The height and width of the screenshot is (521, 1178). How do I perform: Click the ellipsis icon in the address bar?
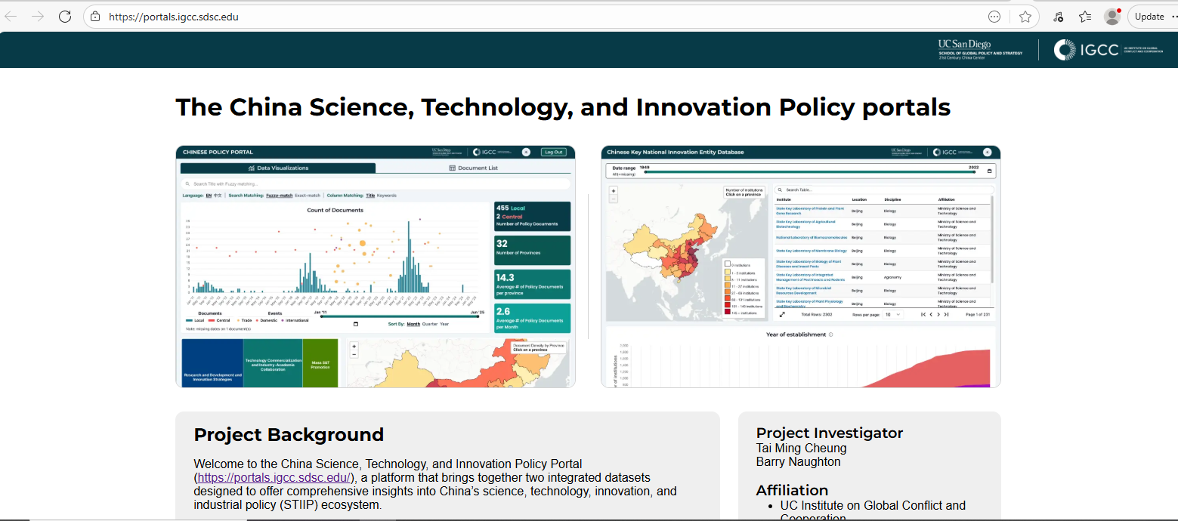pyautogui.click(x=994, y=17)
